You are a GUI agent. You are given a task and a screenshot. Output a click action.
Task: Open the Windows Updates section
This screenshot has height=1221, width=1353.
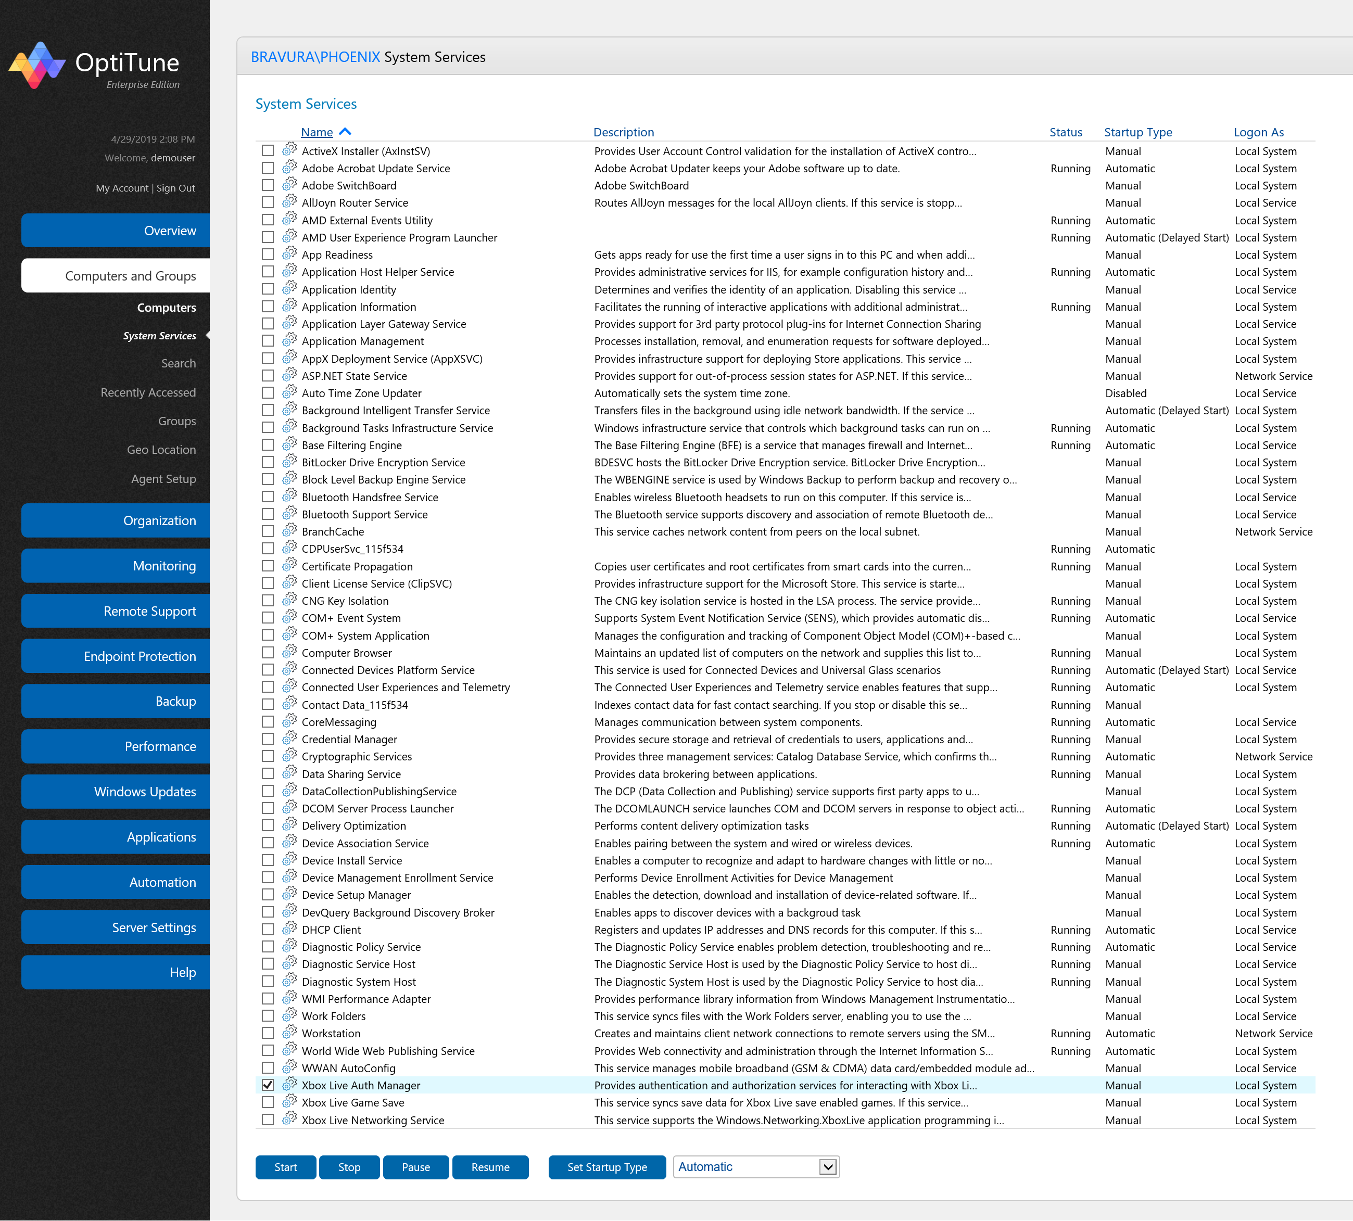(x=116, y=792)
